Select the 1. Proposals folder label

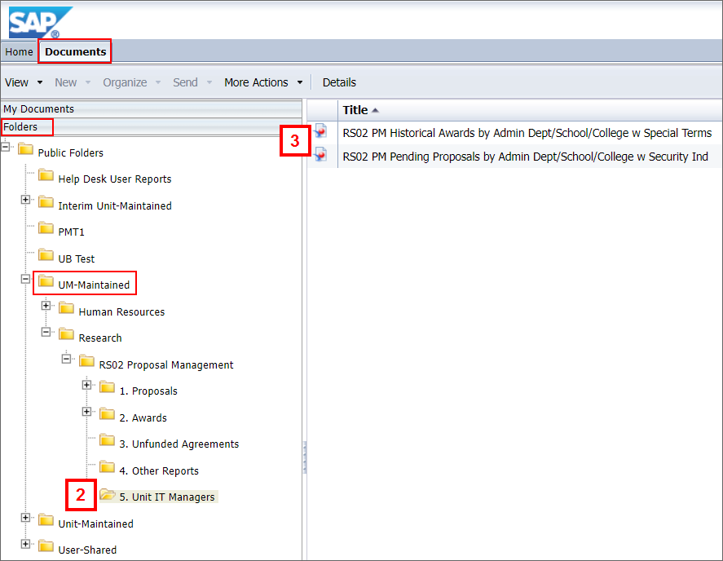pyautogui.click(x=148, y=391)
